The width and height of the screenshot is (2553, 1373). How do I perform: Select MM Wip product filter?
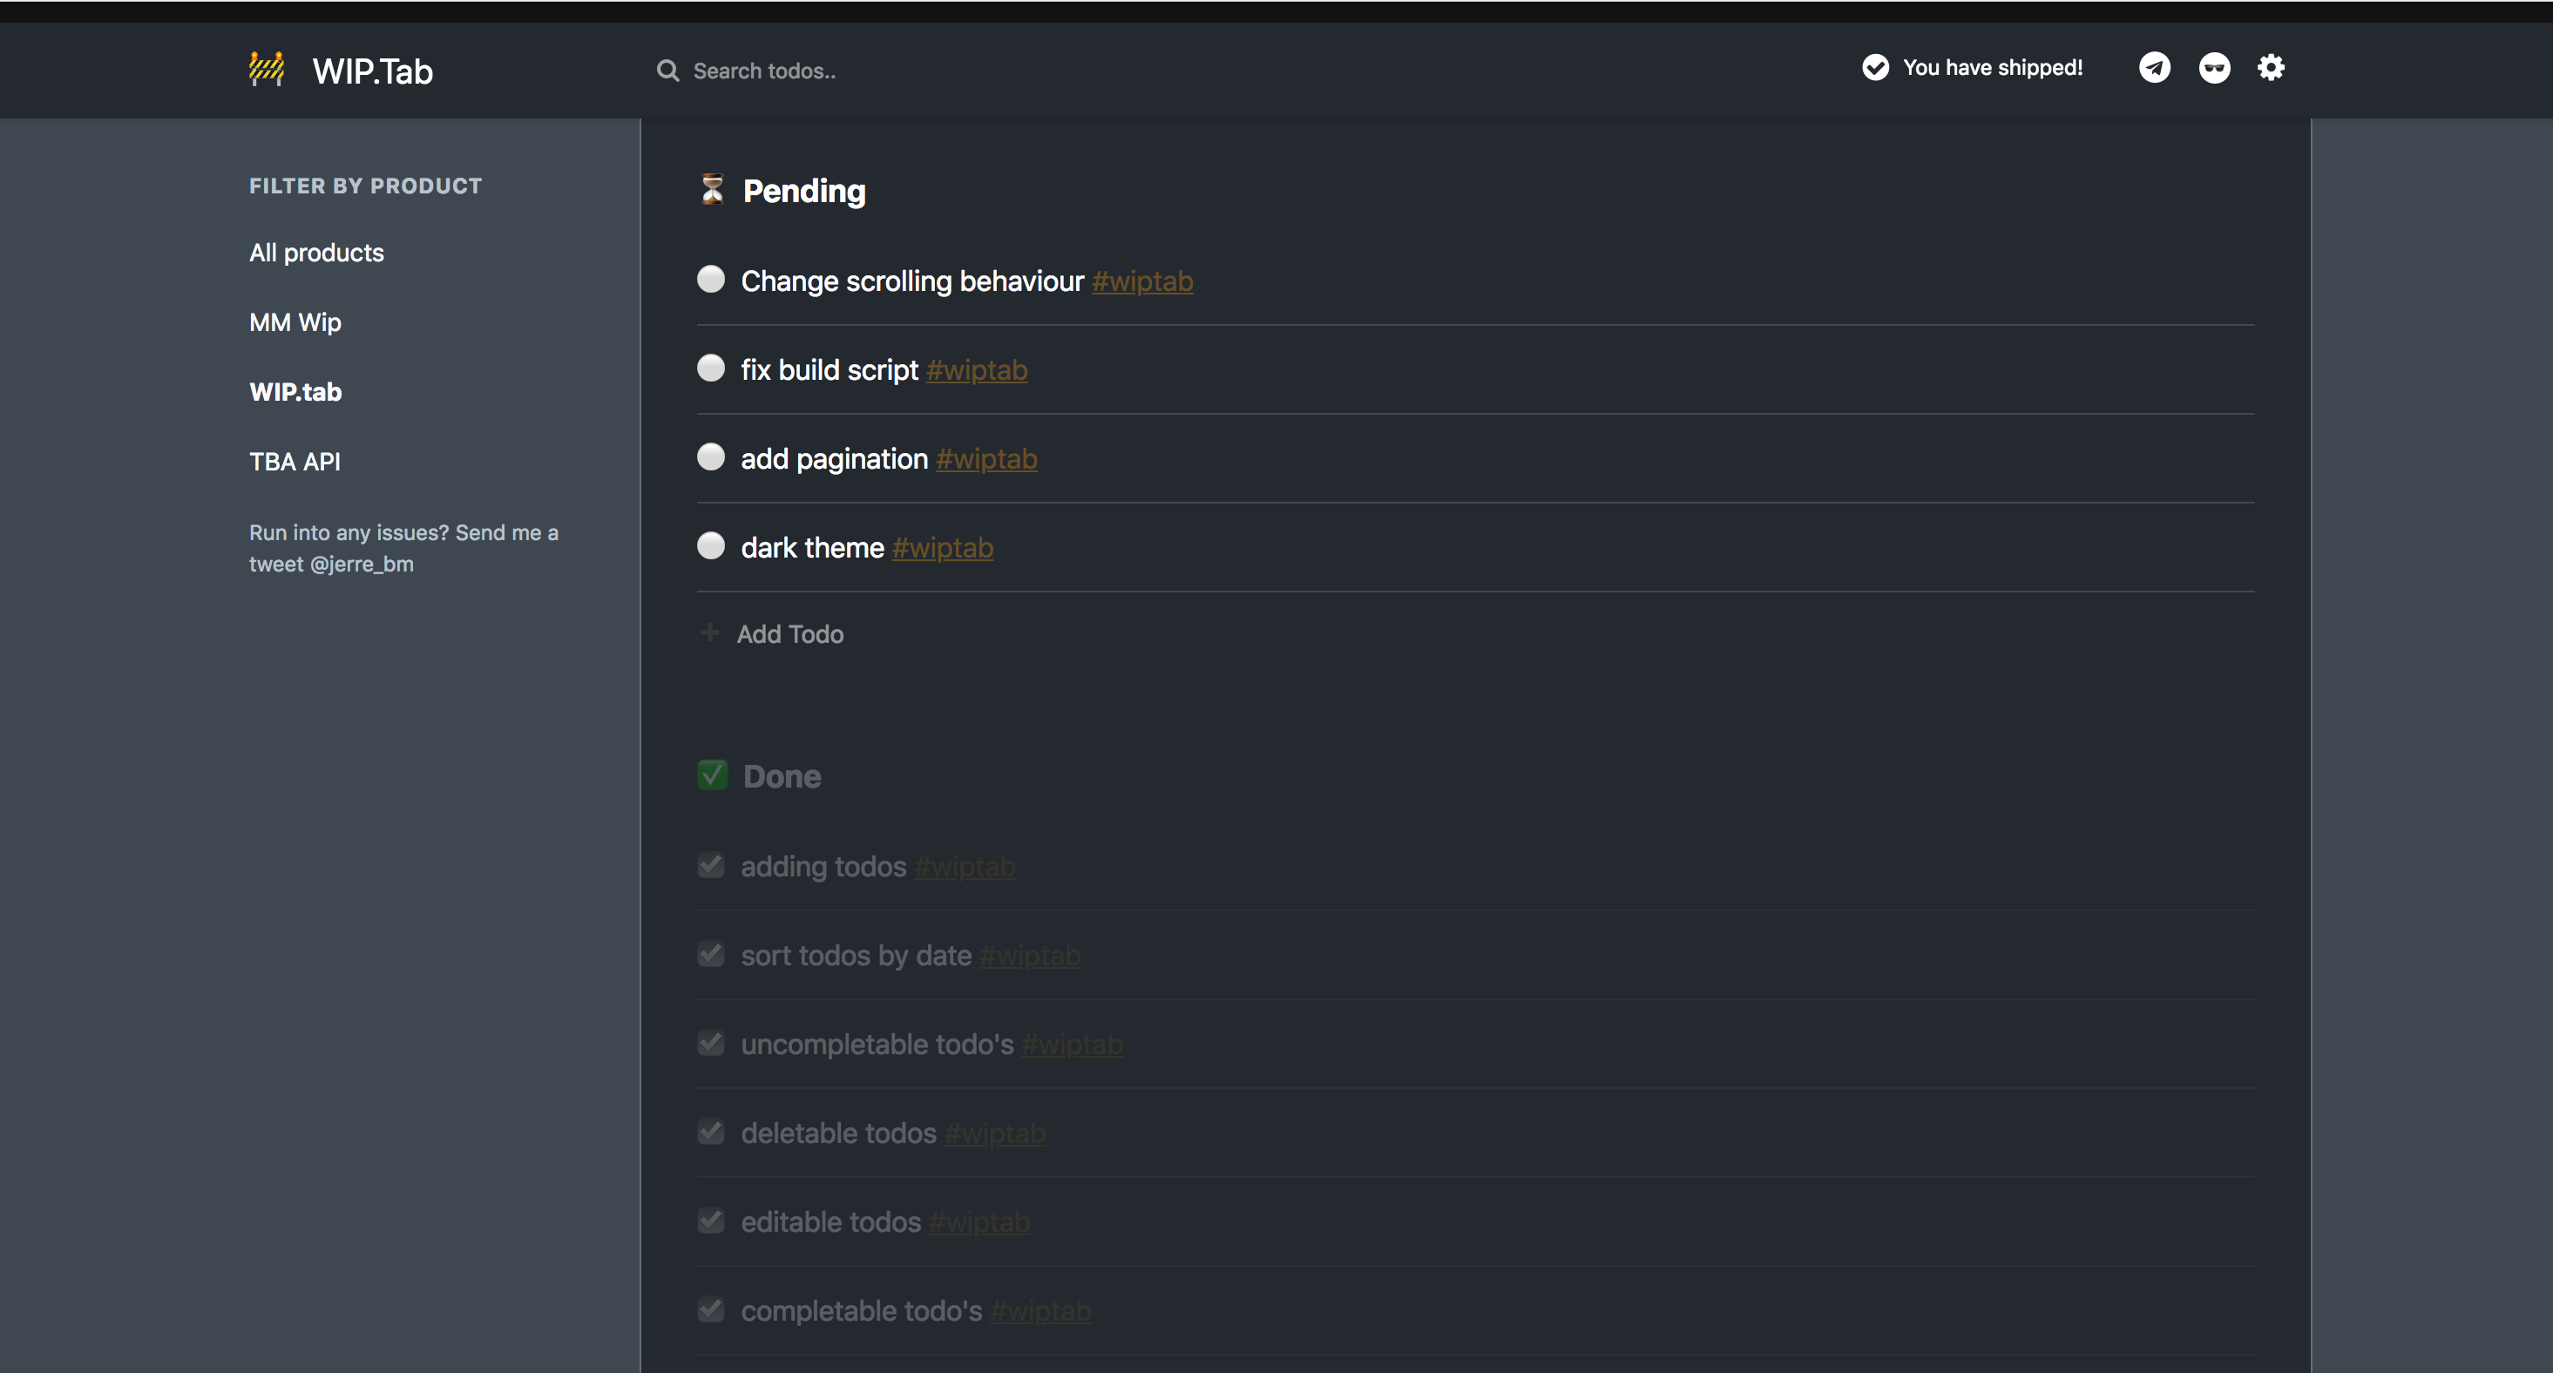pyautogui.click(x=295, y=322)
